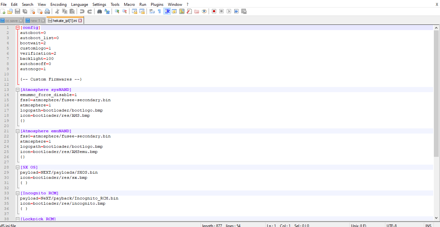Viewport: 440px width, 227px height.
Task: Close the cc.save tab
Action: 21,21
